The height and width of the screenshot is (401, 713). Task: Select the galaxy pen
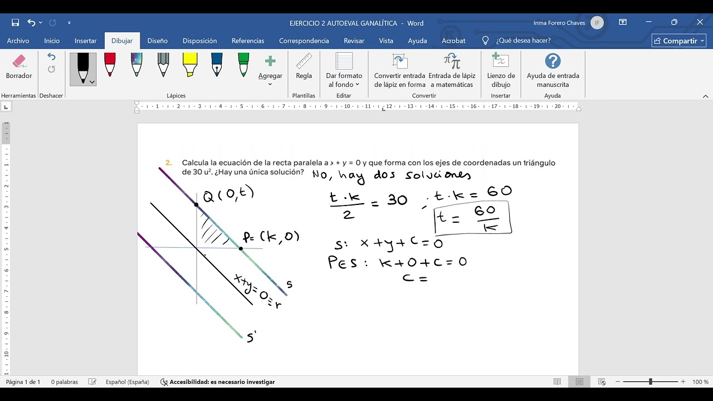[x=136, y=65]
